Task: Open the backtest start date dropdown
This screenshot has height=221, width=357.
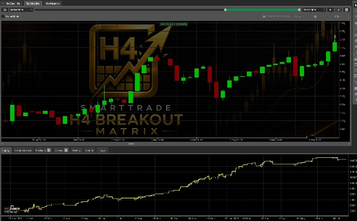Action: click(x=21, y=10)
